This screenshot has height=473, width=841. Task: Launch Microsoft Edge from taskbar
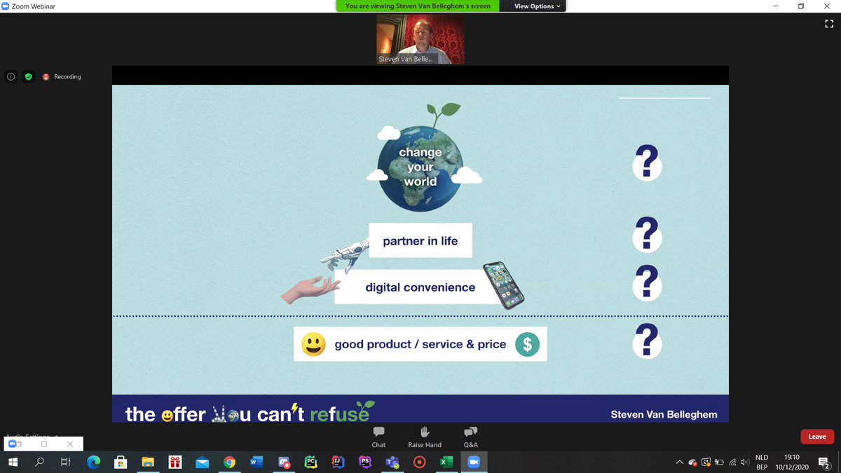tap(93, 462)
